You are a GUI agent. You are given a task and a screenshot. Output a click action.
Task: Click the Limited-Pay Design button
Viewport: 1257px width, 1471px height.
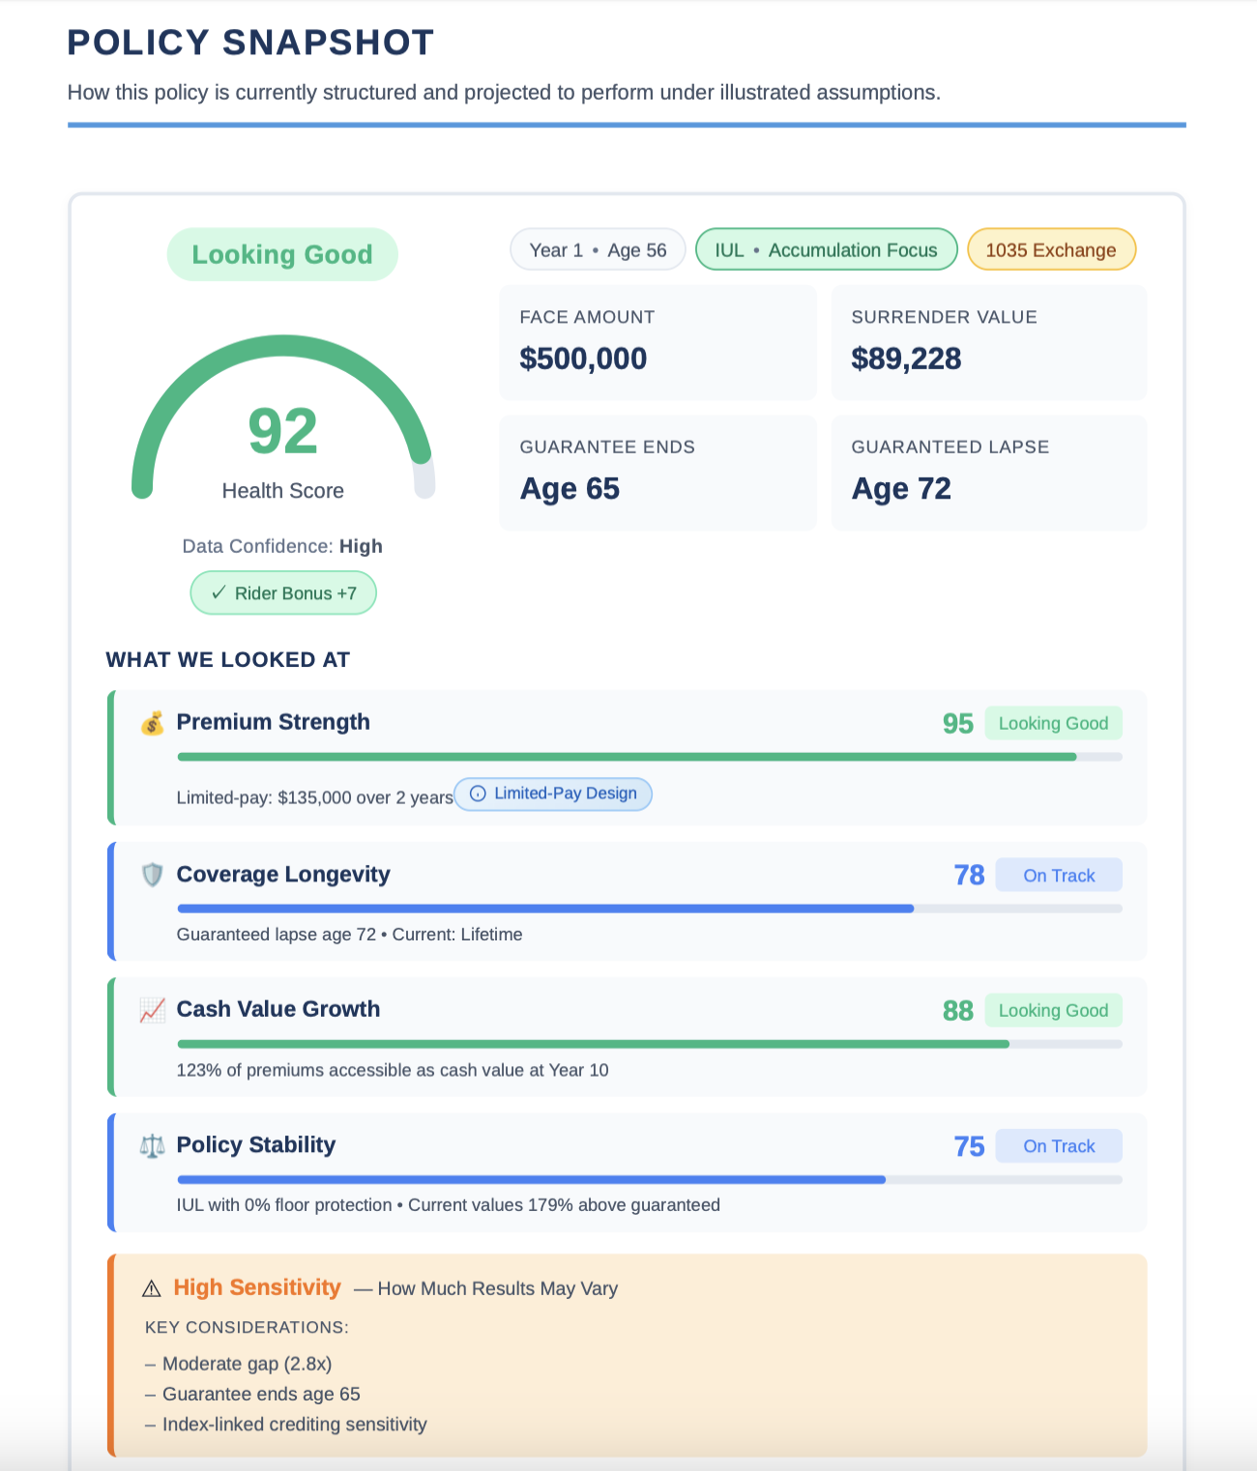[x=552, y=793]
